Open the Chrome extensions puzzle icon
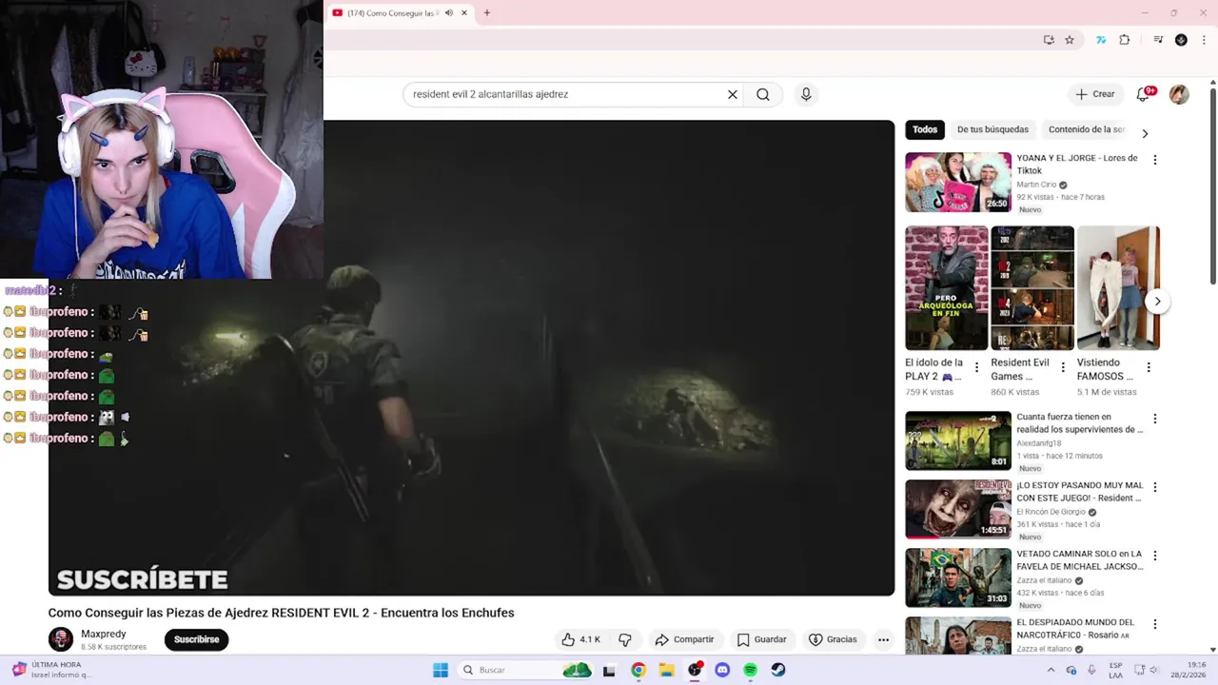 1125,40
